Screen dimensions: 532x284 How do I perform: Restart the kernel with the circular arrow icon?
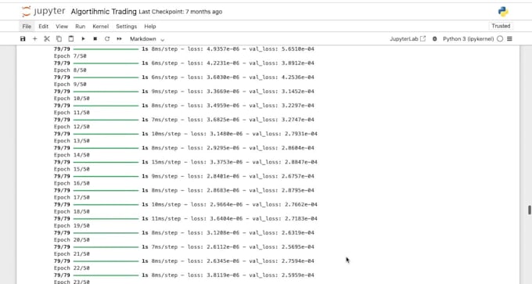pos(107,38)
